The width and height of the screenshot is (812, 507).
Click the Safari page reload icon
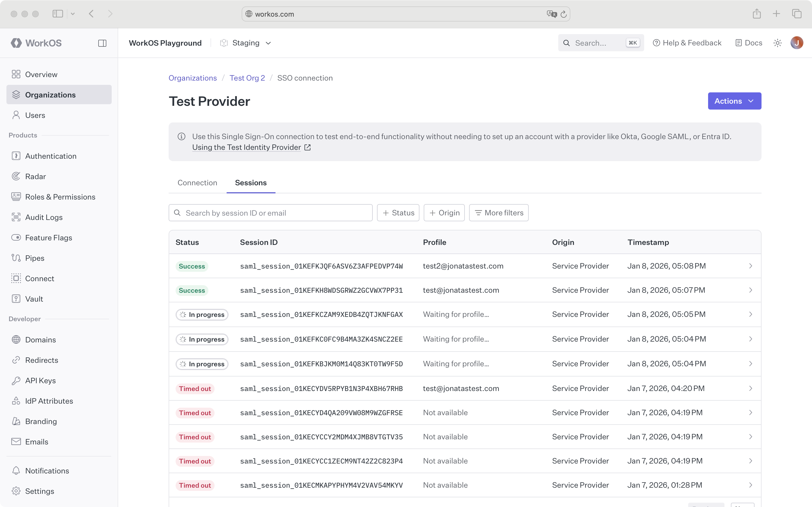pos(564,14)
